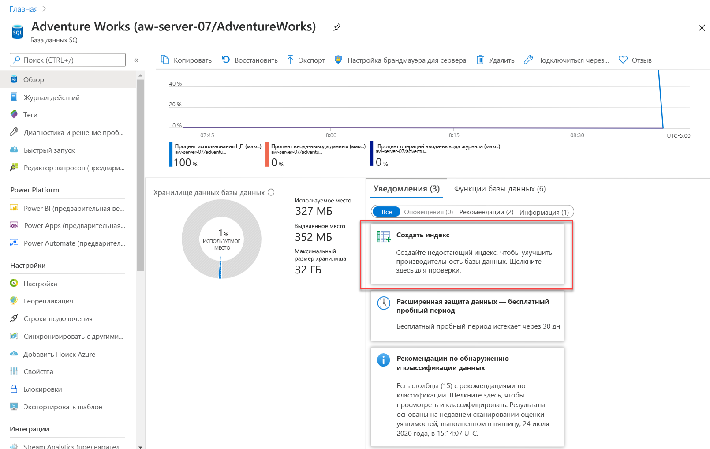710x449 pixels.
Task: Open Блокировки lock icon
Action: 14,389
